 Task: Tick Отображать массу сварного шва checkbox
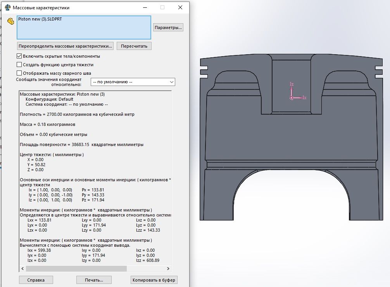(x=19, y=73)
